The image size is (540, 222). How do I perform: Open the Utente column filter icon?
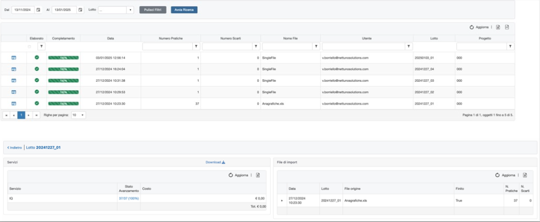408,46
